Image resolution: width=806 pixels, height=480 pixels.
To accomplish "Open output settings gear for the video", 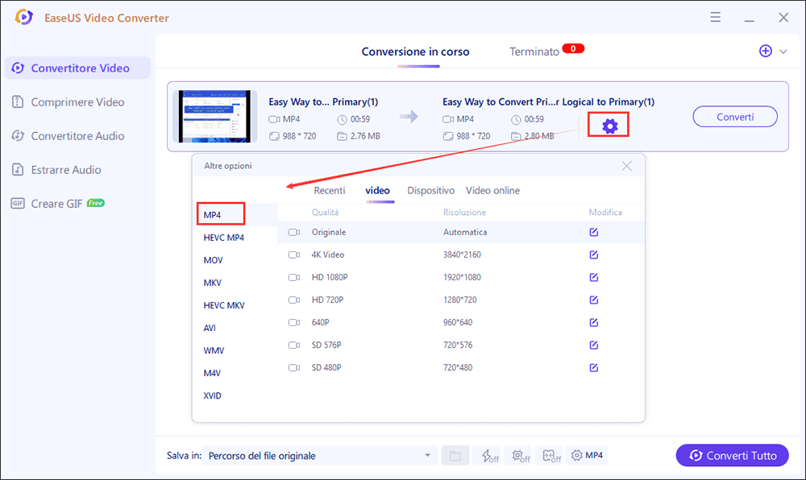I will tap(609, 126).
